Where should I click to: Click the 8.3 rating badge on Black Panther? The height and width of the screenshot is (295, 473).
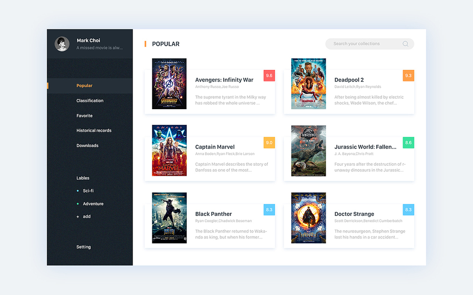pyautogui.click(x=269, y=210)
